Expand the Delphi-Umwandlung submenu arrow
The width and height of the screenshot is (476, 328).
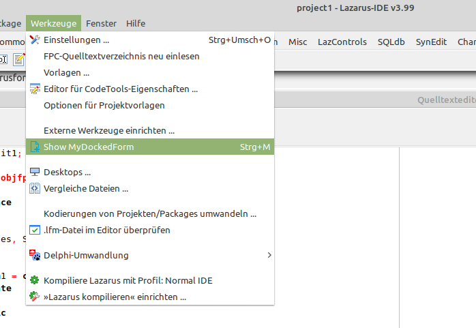click(x=269, y=255)
